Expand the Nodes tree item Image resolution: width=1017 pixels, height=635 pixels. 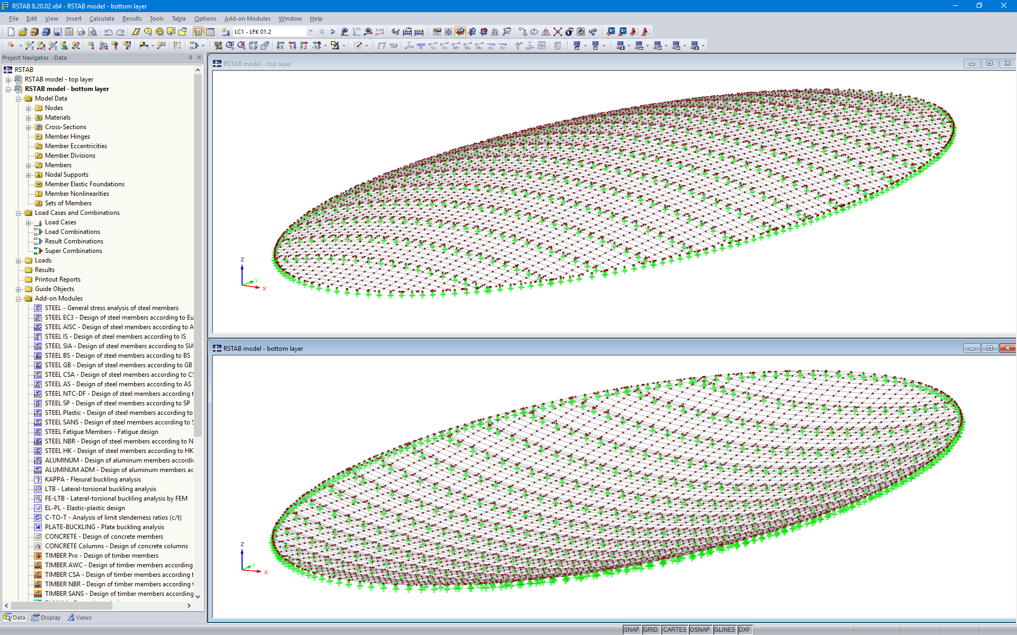[29, 108]
